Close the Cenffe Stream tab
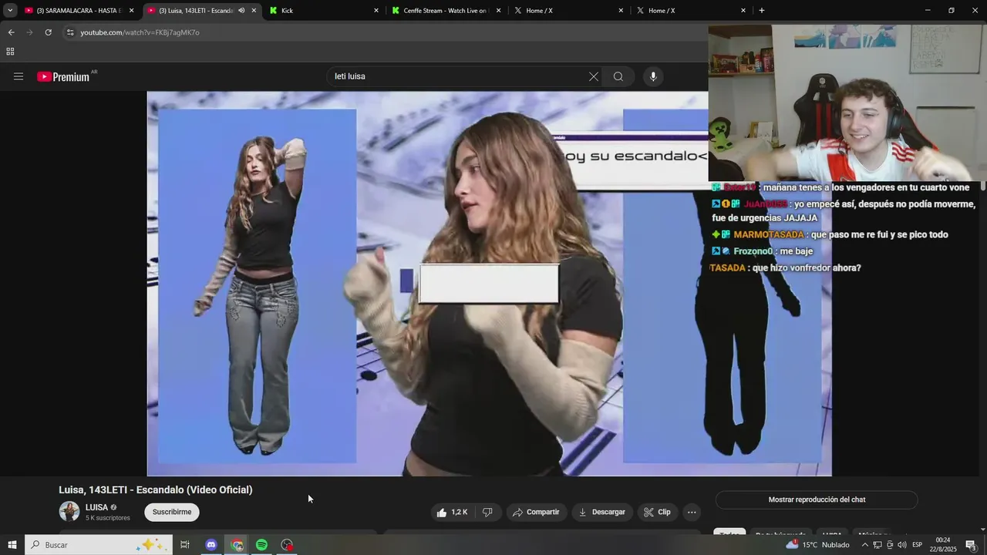This screenshot has width=987, height=555. [x=498, y=10]
